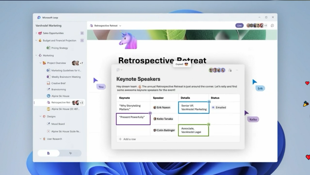Screen dimensions: 310x175
Task: Click the Weekly Brainstorm OneNote icon
Action: pos(48,77)
